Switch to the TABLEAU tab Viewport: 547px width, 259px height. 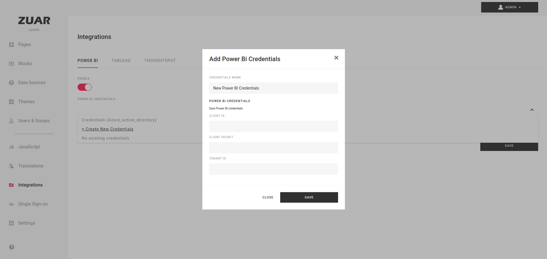121,61
